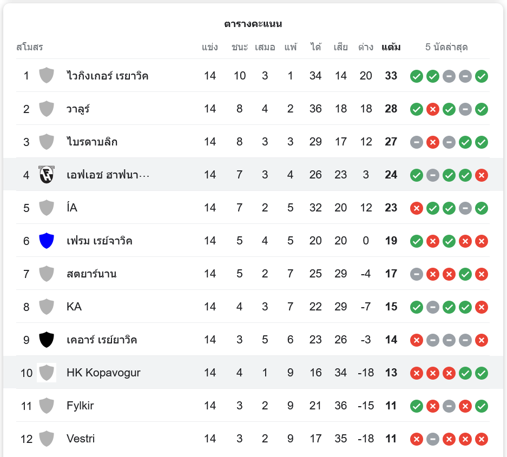Click the ตารางคะแนน table title
The image size is (507, 457).
(x=253, y=24)
